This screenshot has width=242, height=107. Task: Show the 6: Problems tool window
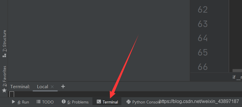(x=75, y=102)
